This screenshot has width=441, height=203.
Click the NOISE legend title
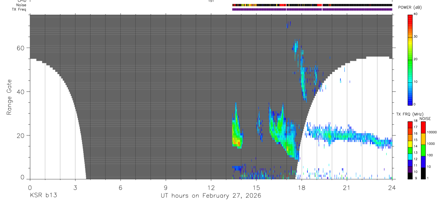pos(425,119)
